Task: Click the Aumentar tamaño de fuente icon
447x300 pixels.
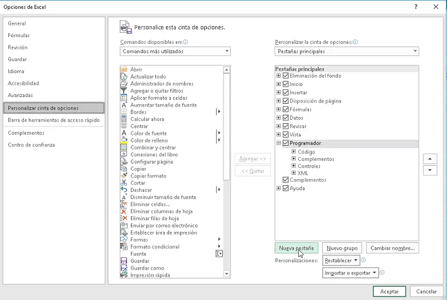Action: point(124,105)
